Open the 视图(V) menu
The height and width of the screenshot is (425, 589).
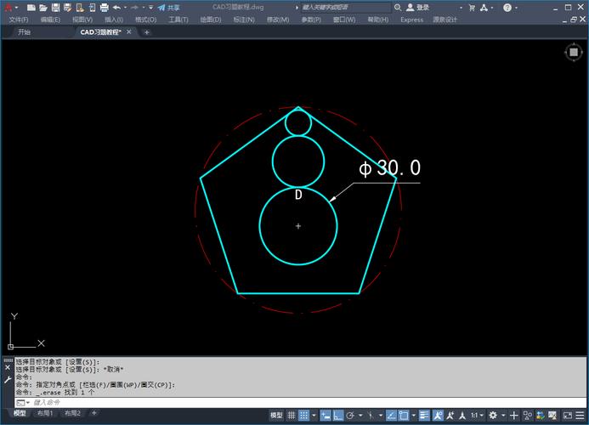point(82,20)
